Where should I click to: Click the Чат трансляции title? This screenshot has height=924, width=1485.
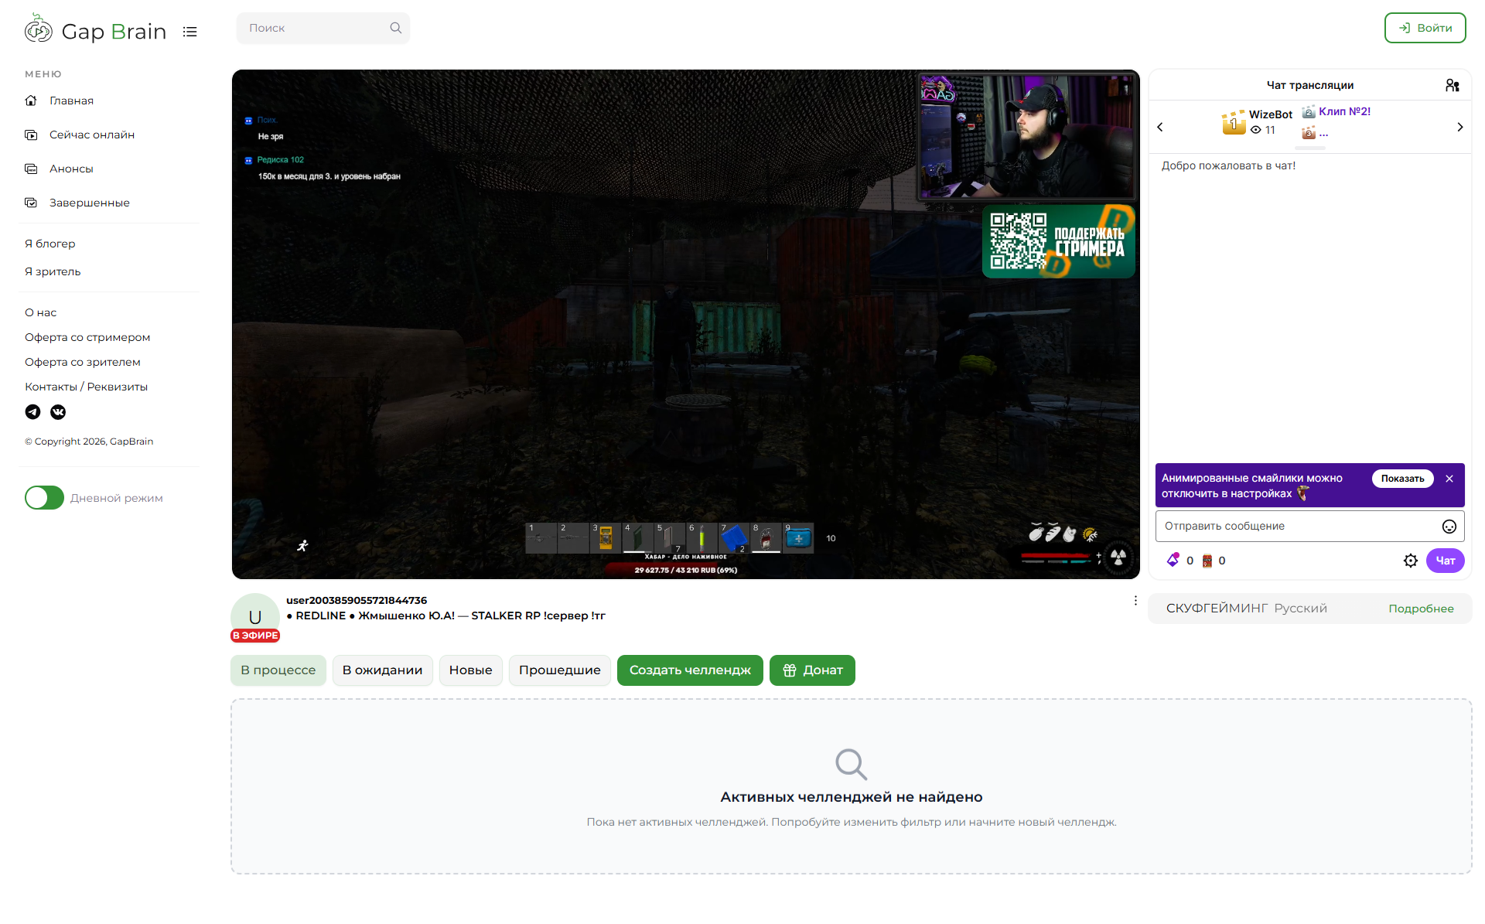1310,85
